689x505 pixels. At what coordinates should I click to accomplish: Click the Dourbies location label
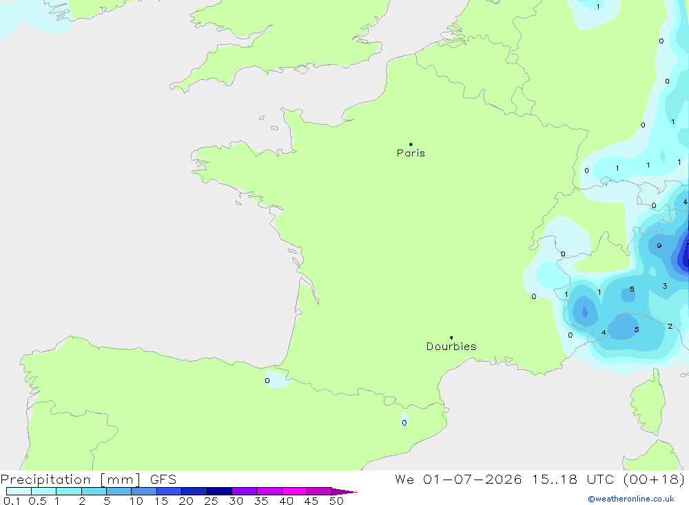pyautogui.click(x=451, y=347)
